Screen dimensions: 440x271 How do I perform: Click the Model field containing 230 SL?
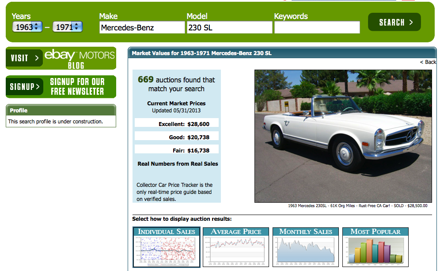coord(230,27)
